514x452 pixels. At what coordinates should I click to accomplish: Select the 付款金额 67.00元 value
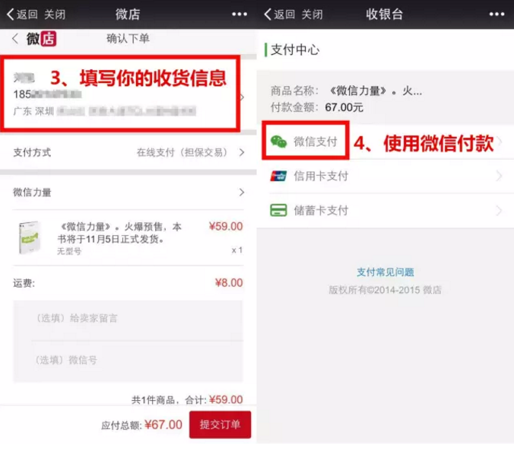tap(344, 107)
